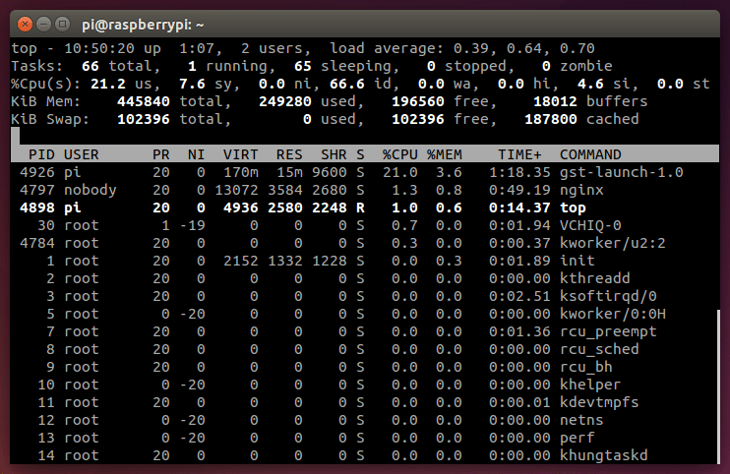Minimize the terminal window
Viewport: 730px width, 474px height.
pos(43,23)
